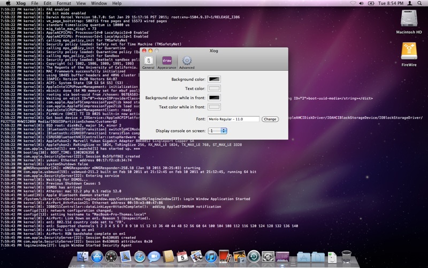This screenshot has width=428, height=268.
Task: Open the Trash in the Dock
Action: 346,257
